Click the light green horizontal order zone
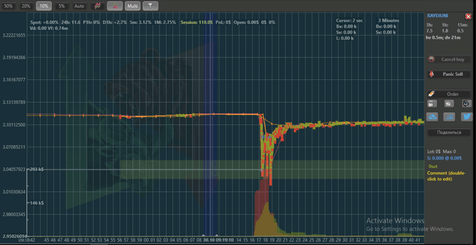This screenshot has width=476, height=245. click(x=272, y=169)
